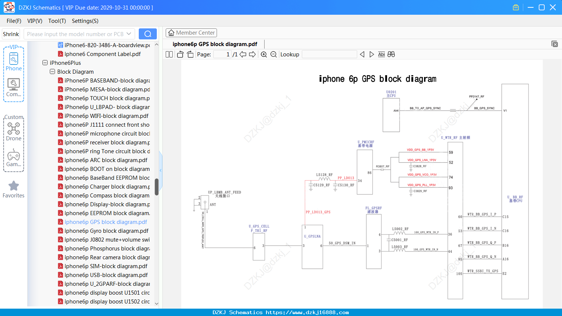Open the Drone custom category

14,132
